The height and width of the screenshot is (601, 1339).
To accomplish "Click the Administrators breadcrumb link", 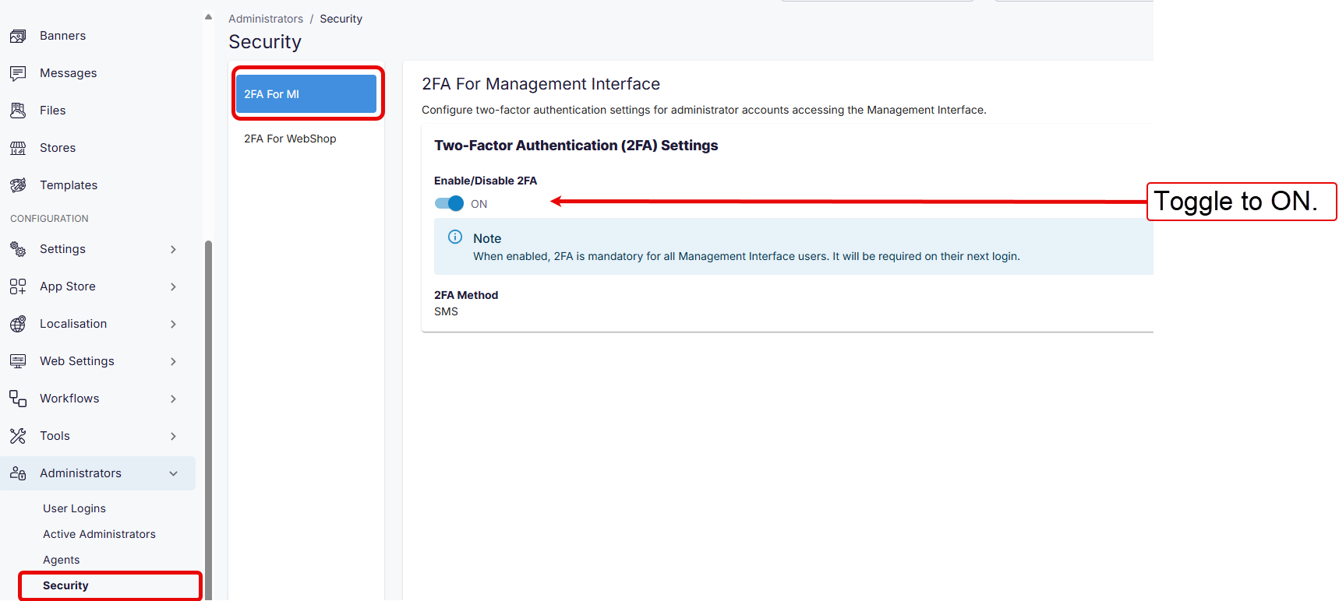I will 266,19.
